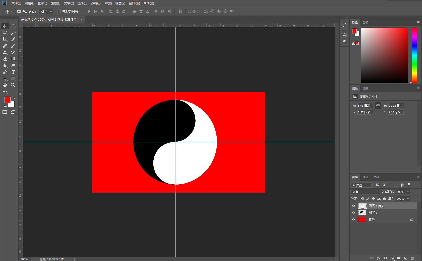The height and width of the screenshot is (261, 422).
Task: Select the Zoom tool
Action: pyautogui.click(x=13, y=85)
